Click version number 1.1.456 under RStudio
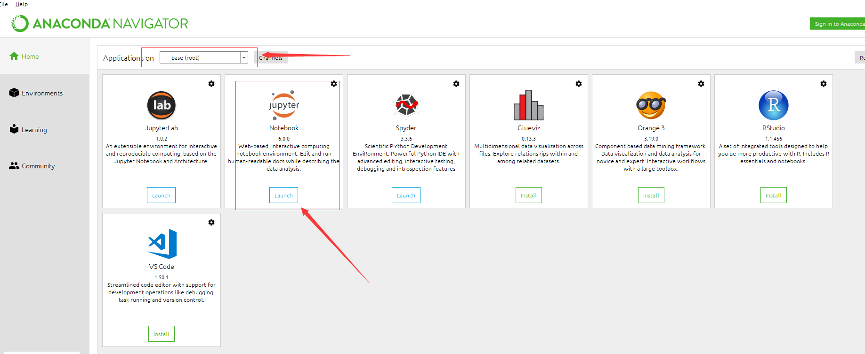The width and height of the screenshot is (865, 354). tap(774, 139)
